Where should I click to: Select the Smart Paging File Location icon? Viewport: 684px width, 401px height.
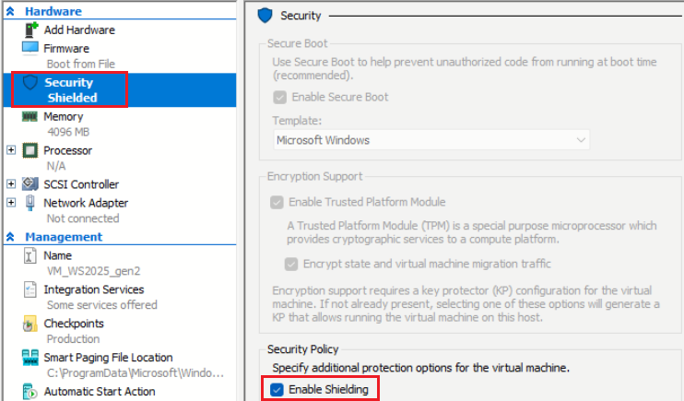click(30, 358)
